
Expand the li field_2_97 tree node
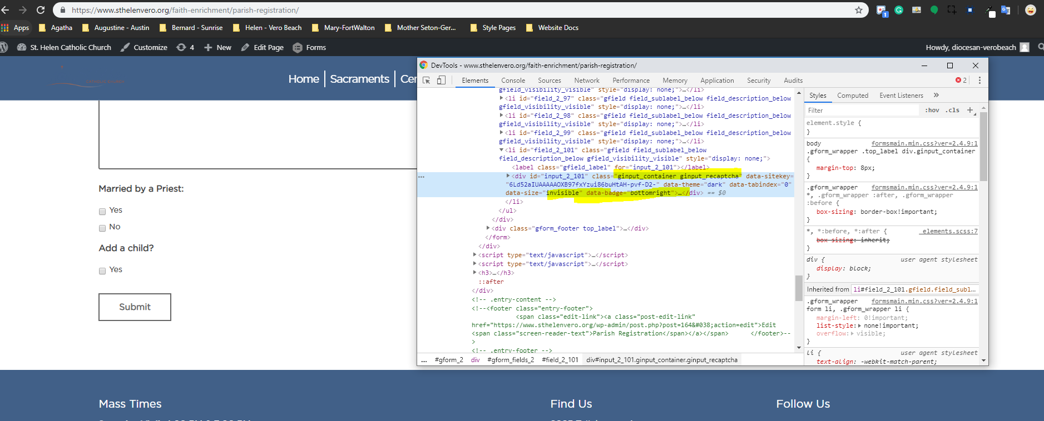click(x=501, y=98)
